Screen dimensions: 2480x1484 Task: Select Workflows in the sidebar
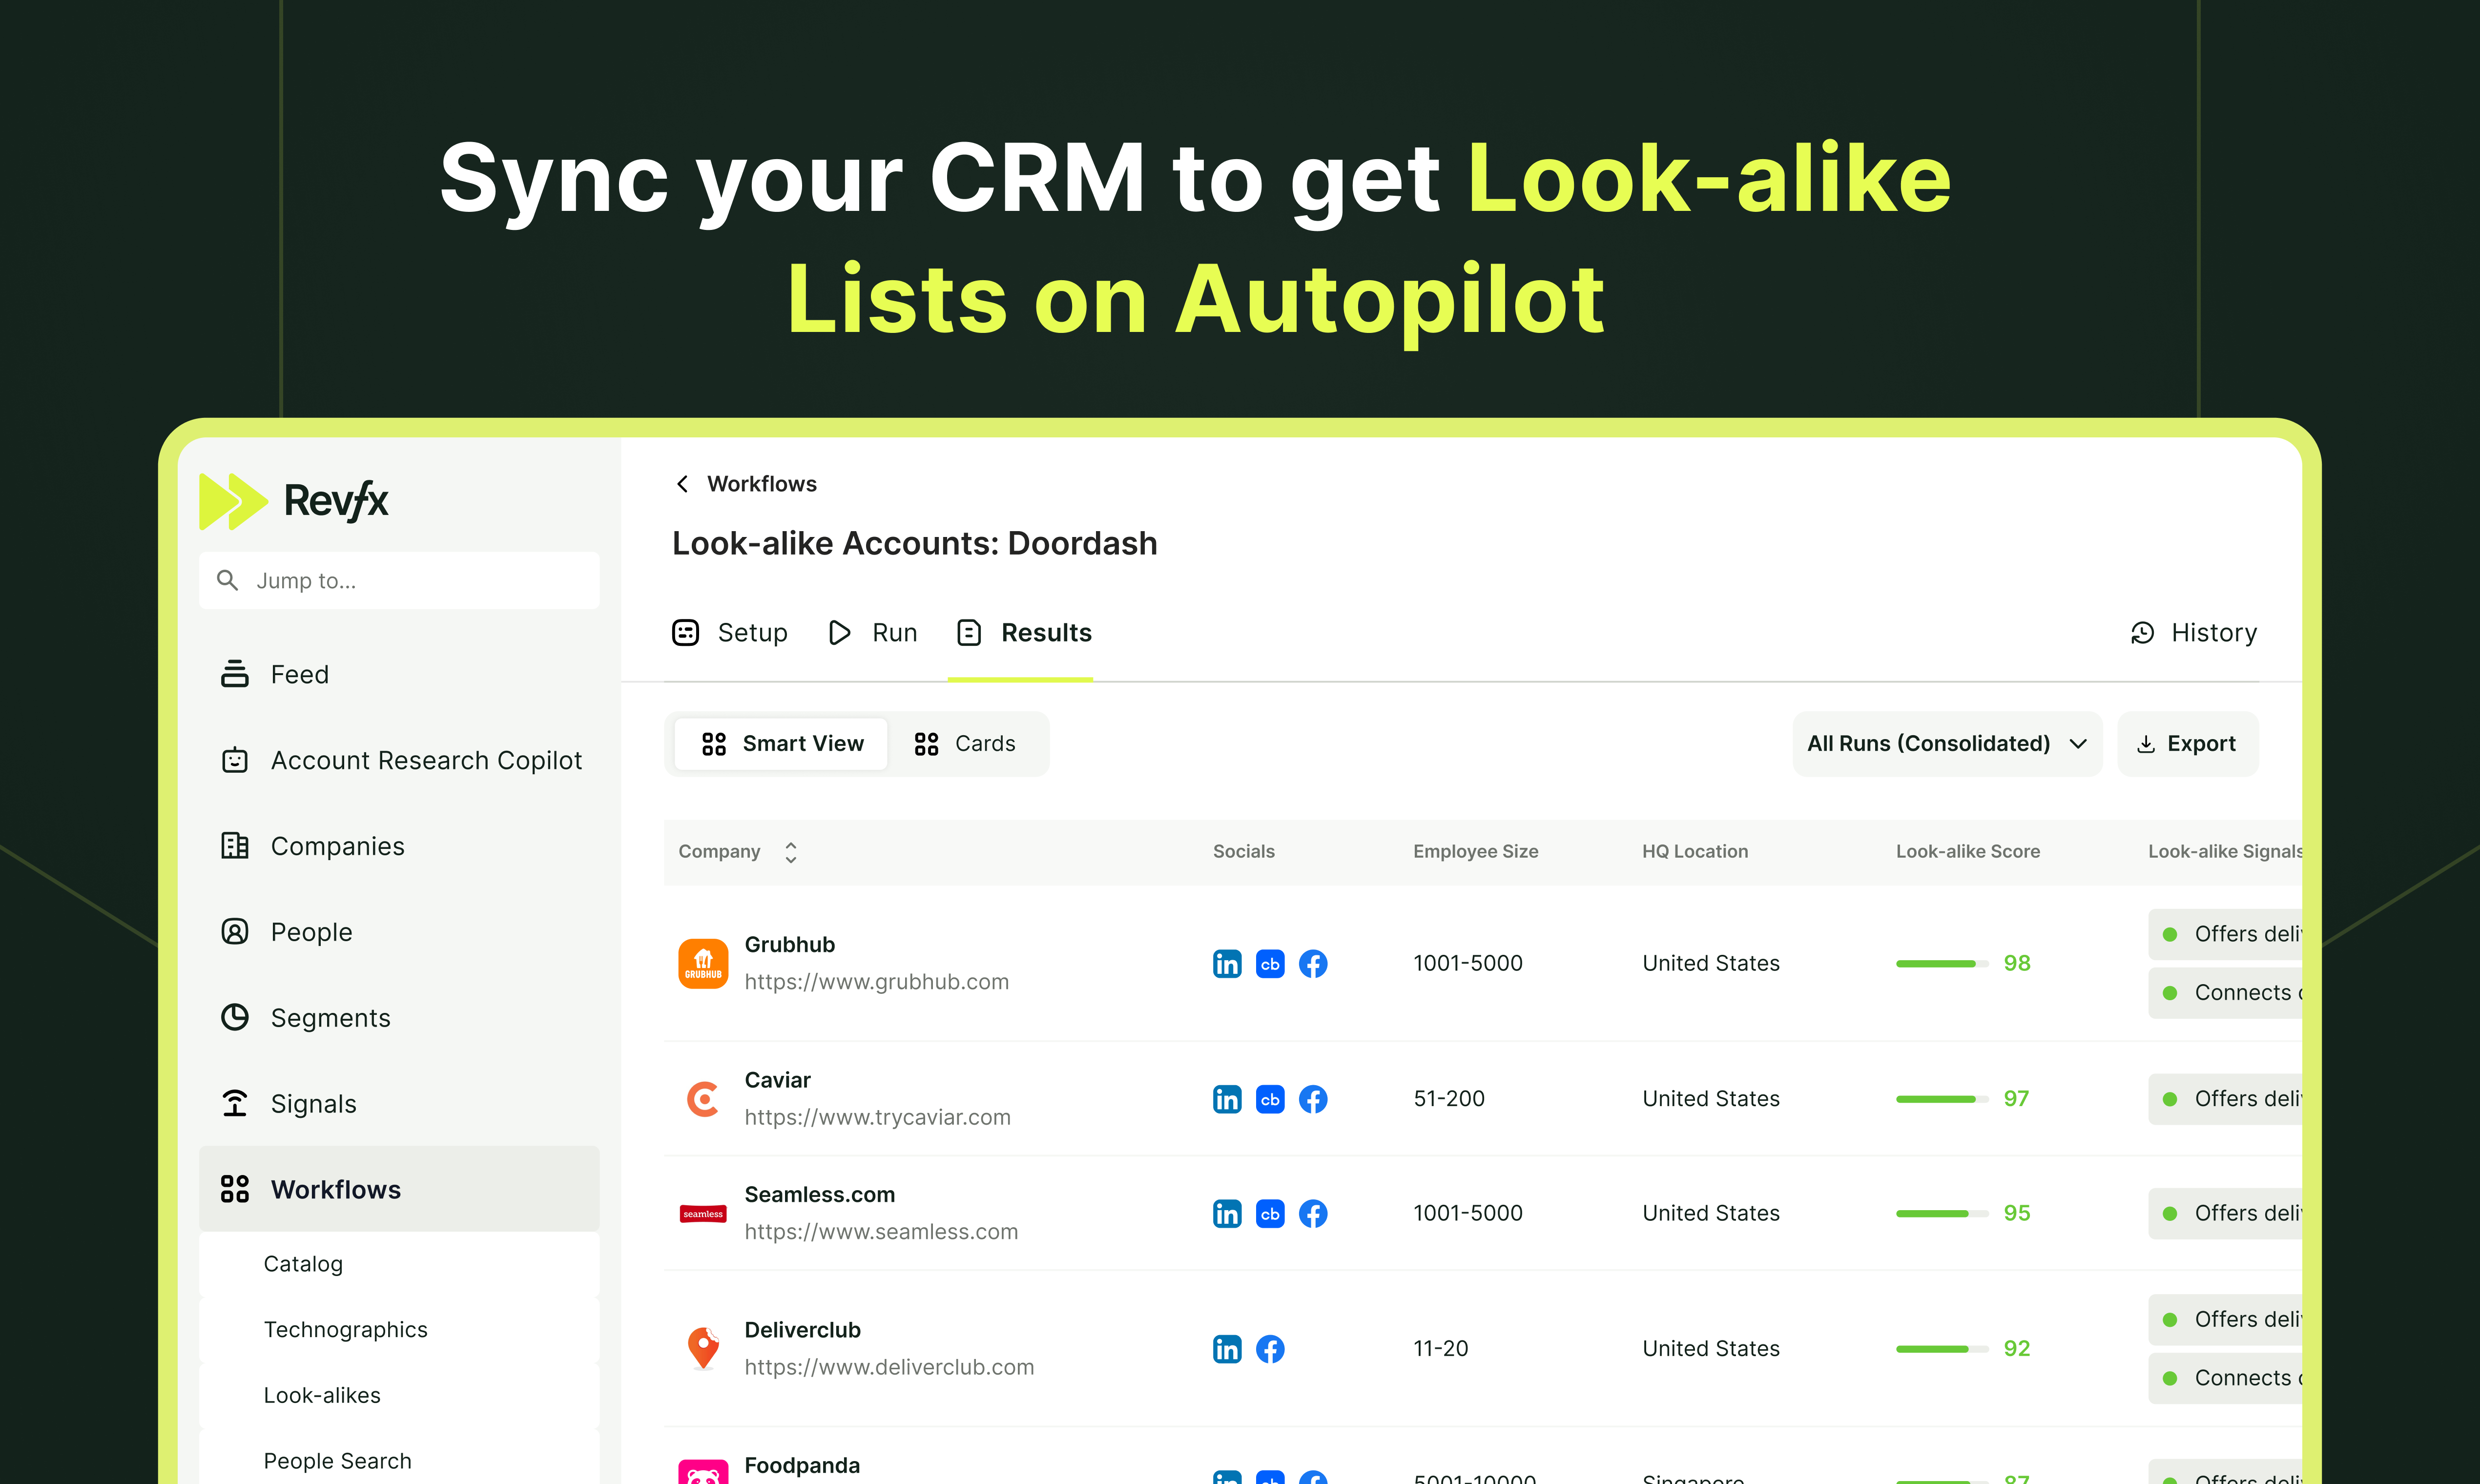pos(399,1189)
